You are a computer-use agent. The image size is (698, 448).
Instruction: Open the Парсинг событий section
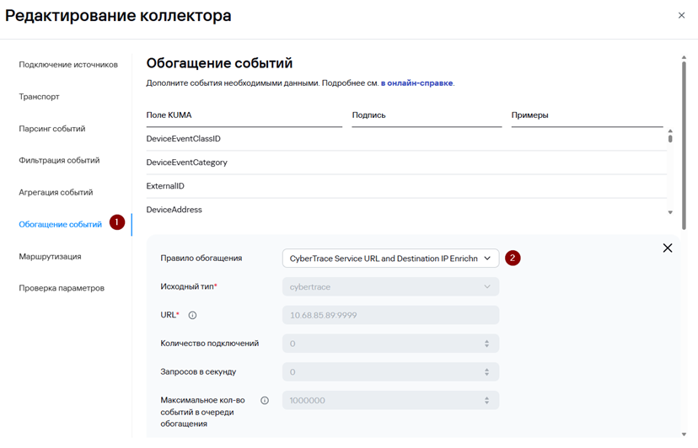point(52,129)
